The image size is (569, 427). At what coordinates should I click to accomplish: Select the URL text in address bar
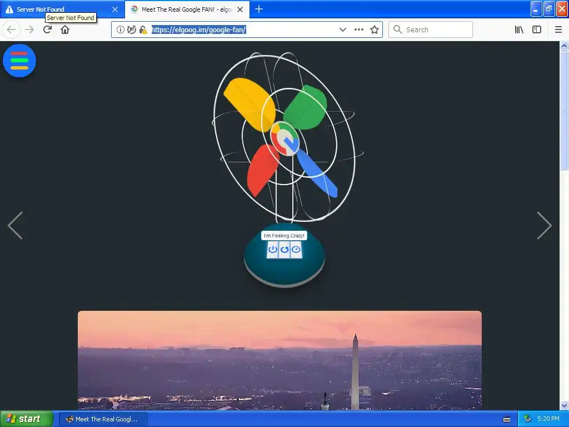coord(198,30)
